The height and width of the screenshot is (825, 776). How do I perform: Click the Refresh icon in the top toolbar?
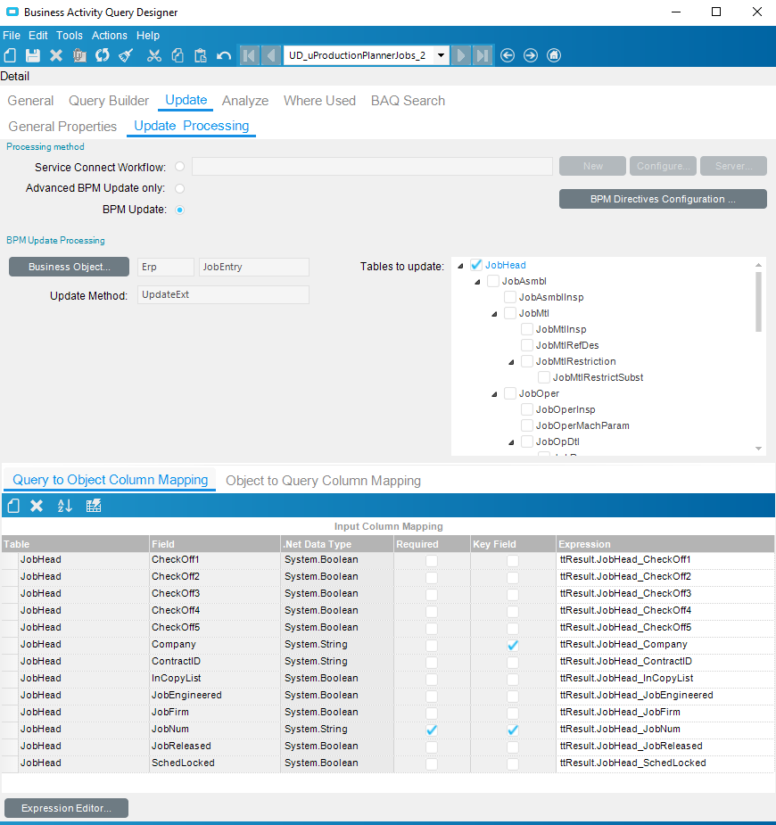[103, 55]
